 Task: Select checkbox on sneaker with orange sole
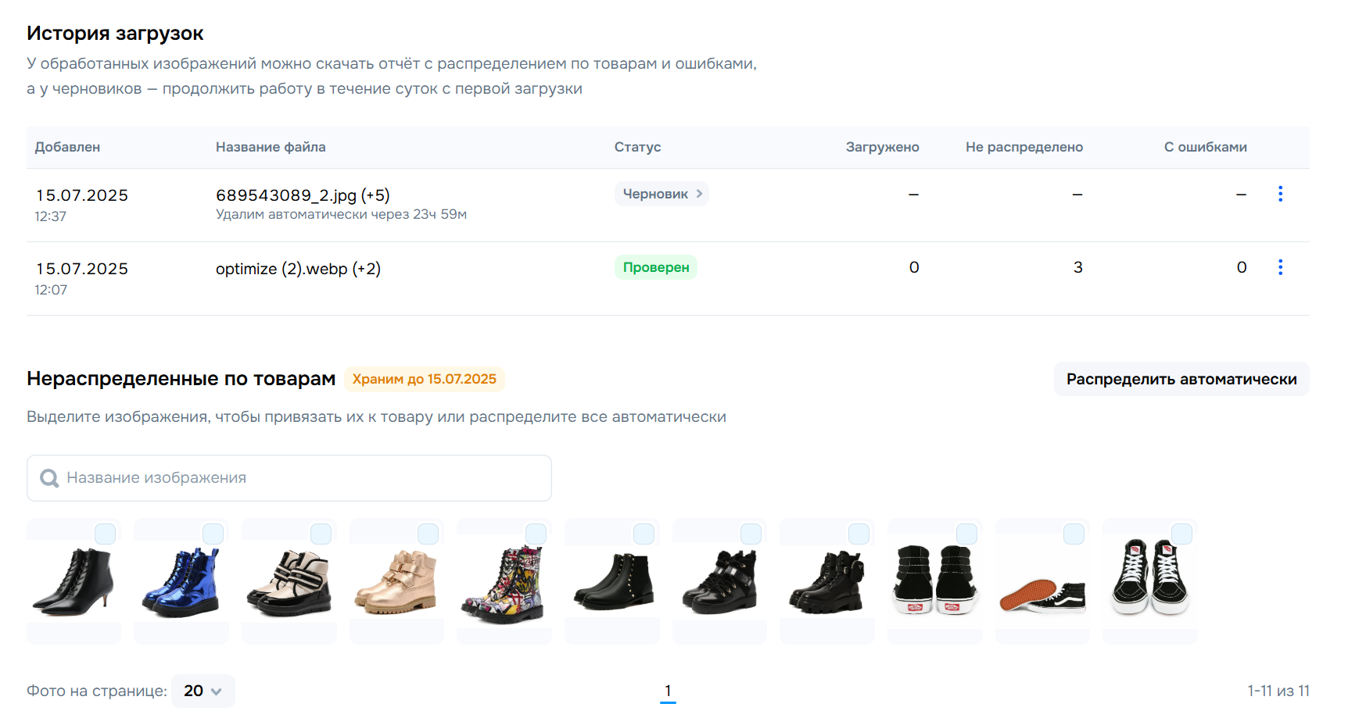pos(1074,534)
